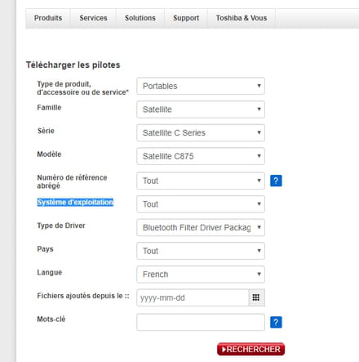359x362 pixels.
Task: Open the Série dropdown showing Satellite C Series
Action: click(201, 133)
